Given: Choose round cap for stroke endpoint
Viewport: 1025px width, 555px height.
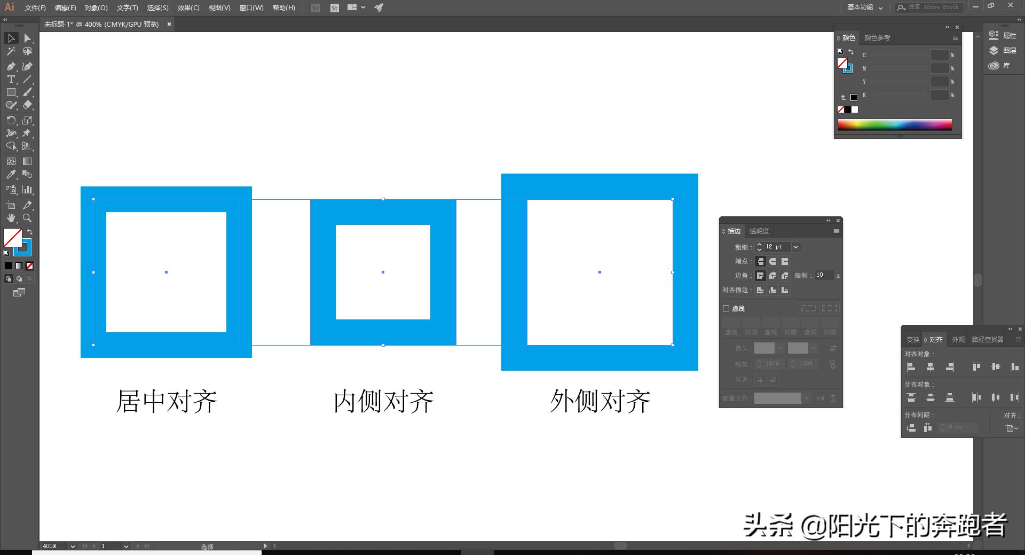Looking at the screenshot, I should pos(772,261).
